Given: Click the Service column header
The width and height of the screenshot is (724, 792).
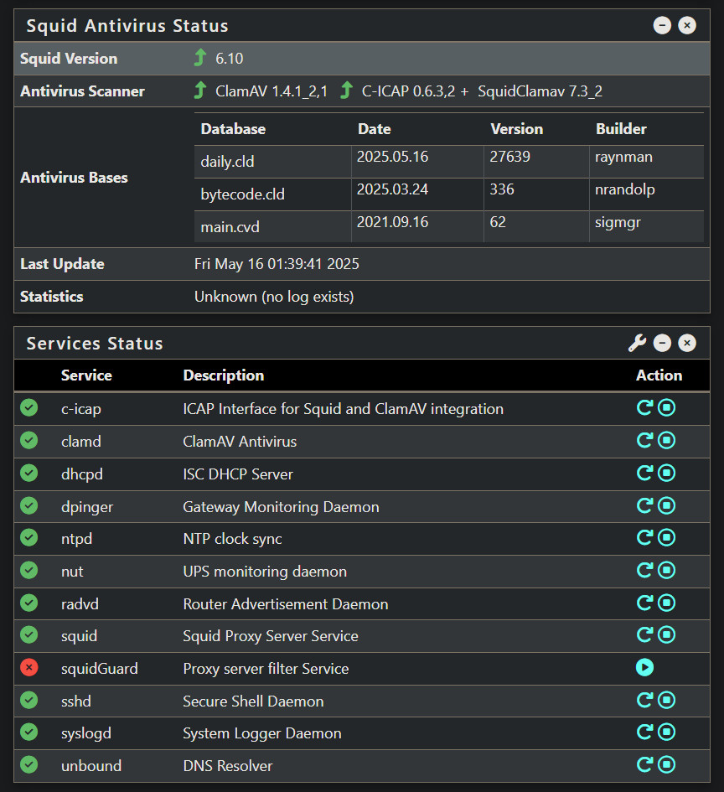Looking at the screenshot, I should (86, 375).
